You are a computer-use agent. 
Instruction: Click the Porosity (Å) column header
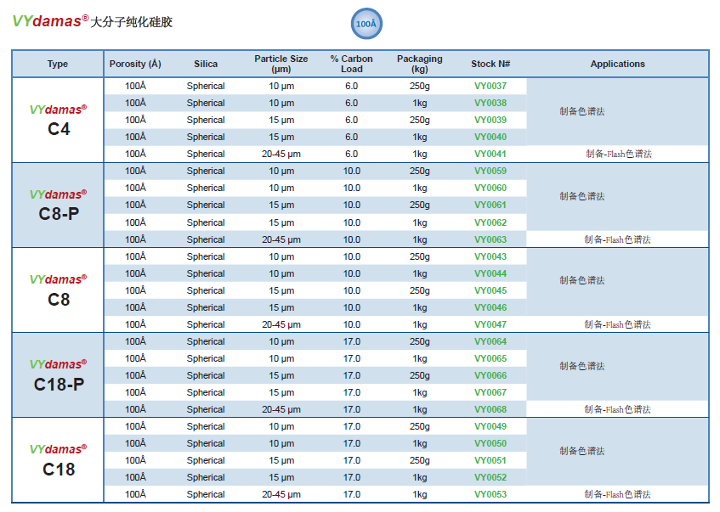pyautogui.click(x=135, y=64)
